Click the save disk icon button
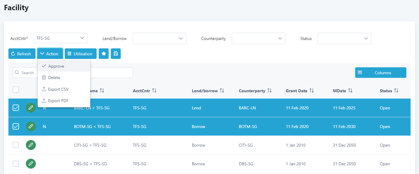The width and height of the screenshot is (419, 174). (x=116, y=54)
